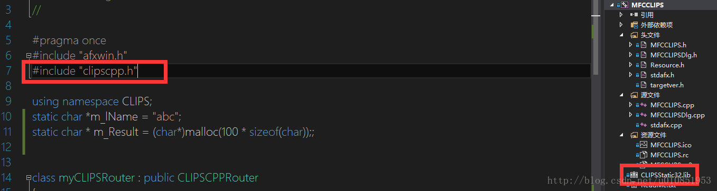Image resolution: width=717 pixels, height=191 pixels.
Task: Open targetver.h file
Action: click(667, 85)
